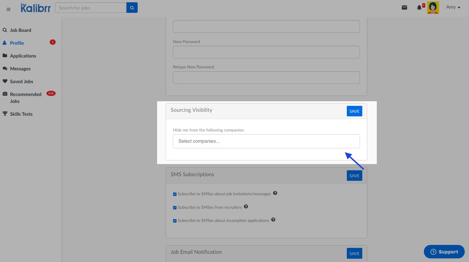Open the mail envelope icon
The height and width of the screenshot is (262, 469).
pyautogui.click(x=404, y=8)
